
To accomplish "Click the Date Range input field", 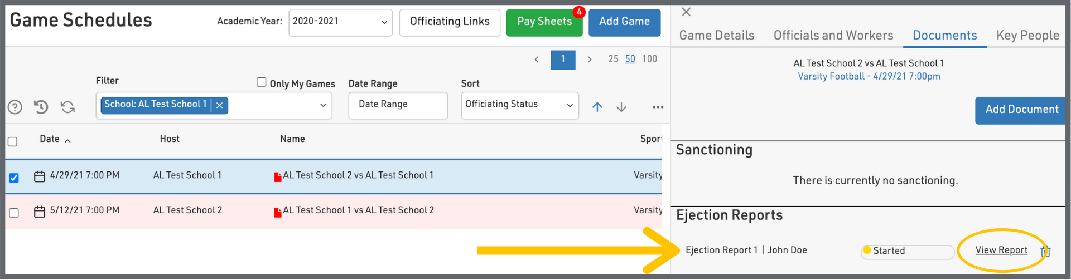I will (x=398, y=105).
